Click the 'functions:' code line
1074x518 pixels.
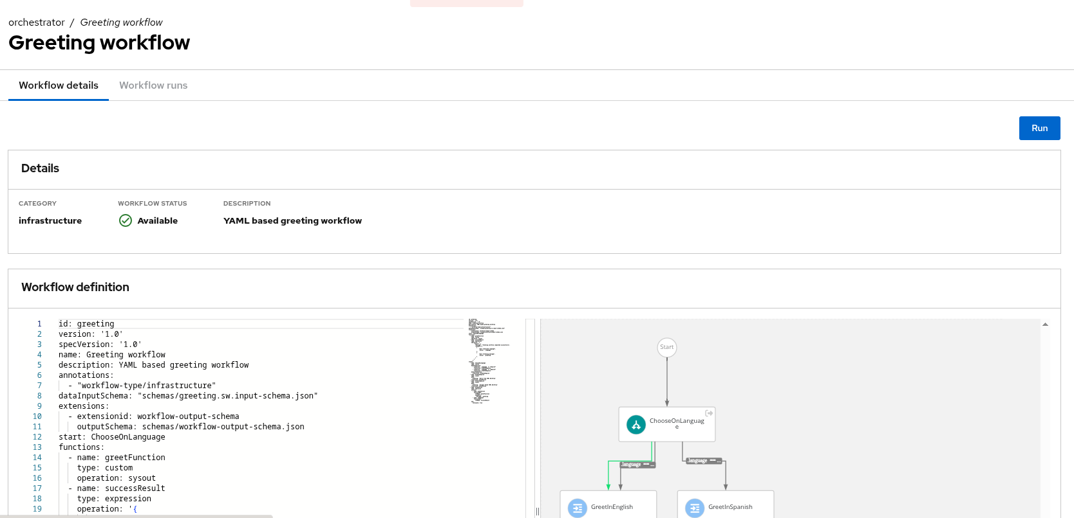82,447
